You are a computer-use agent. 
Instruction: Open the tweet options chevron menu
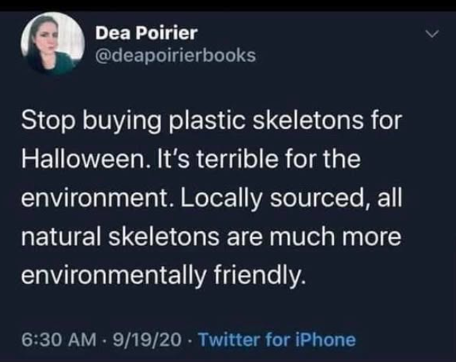[x=432, y=33]
